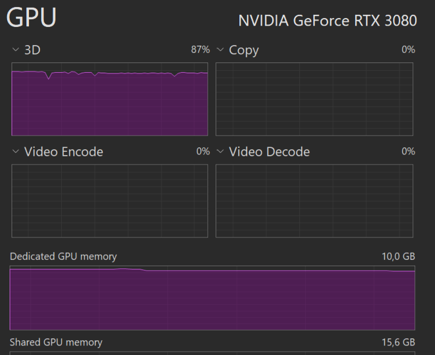The width and height of the screenshot is (435, 355).
Task: Click the 87% 3D utilization value
Action: [x=200, y=50]
